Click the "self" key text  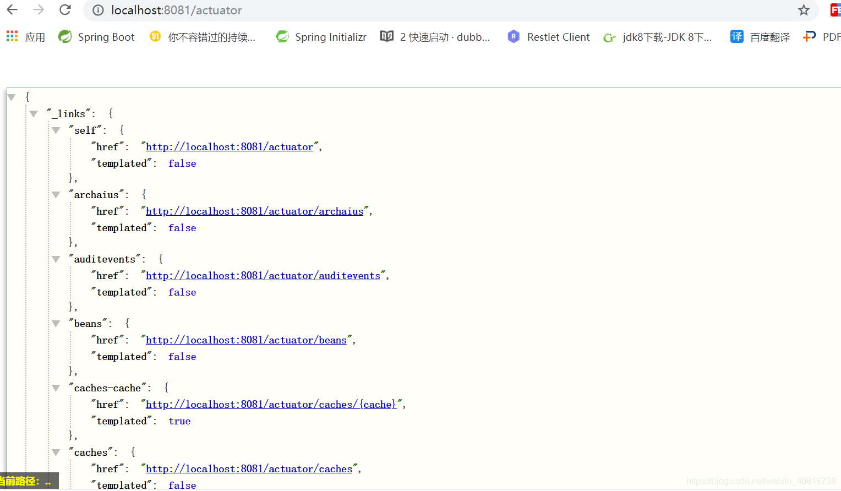pos(85,130)
